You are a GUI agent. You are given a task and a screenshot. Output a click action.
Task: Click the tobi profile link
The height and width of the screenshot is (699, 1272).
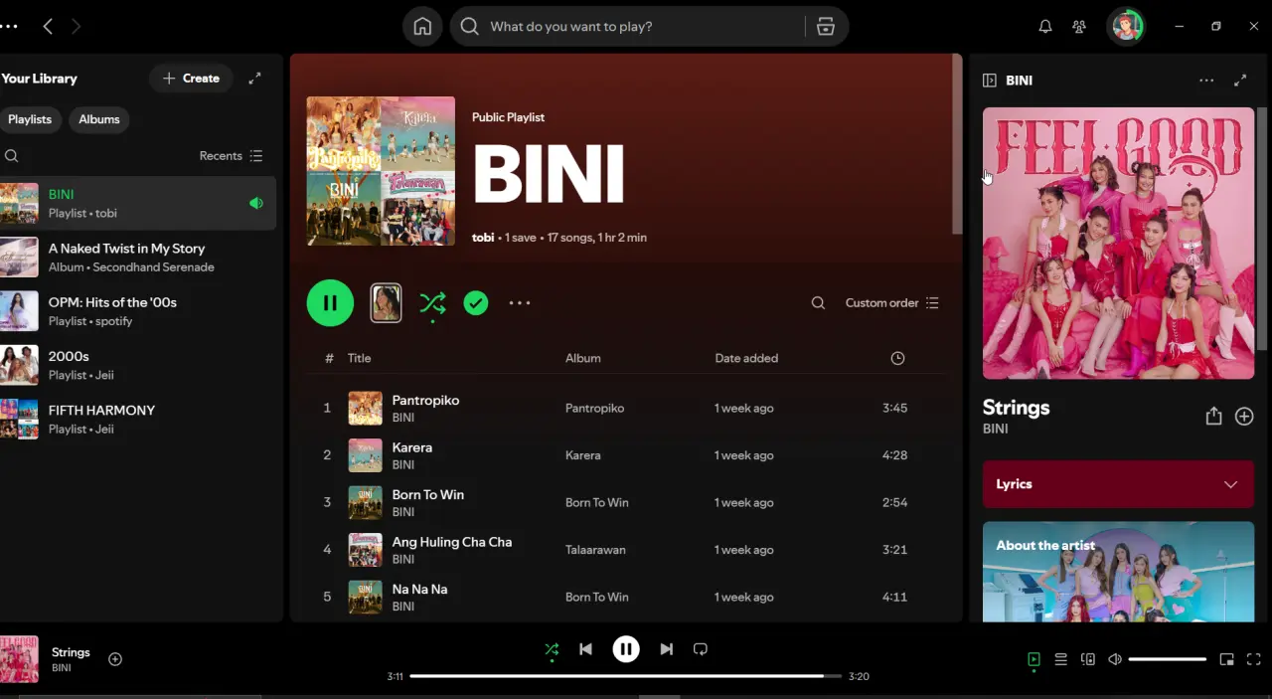tap(483, 238)
